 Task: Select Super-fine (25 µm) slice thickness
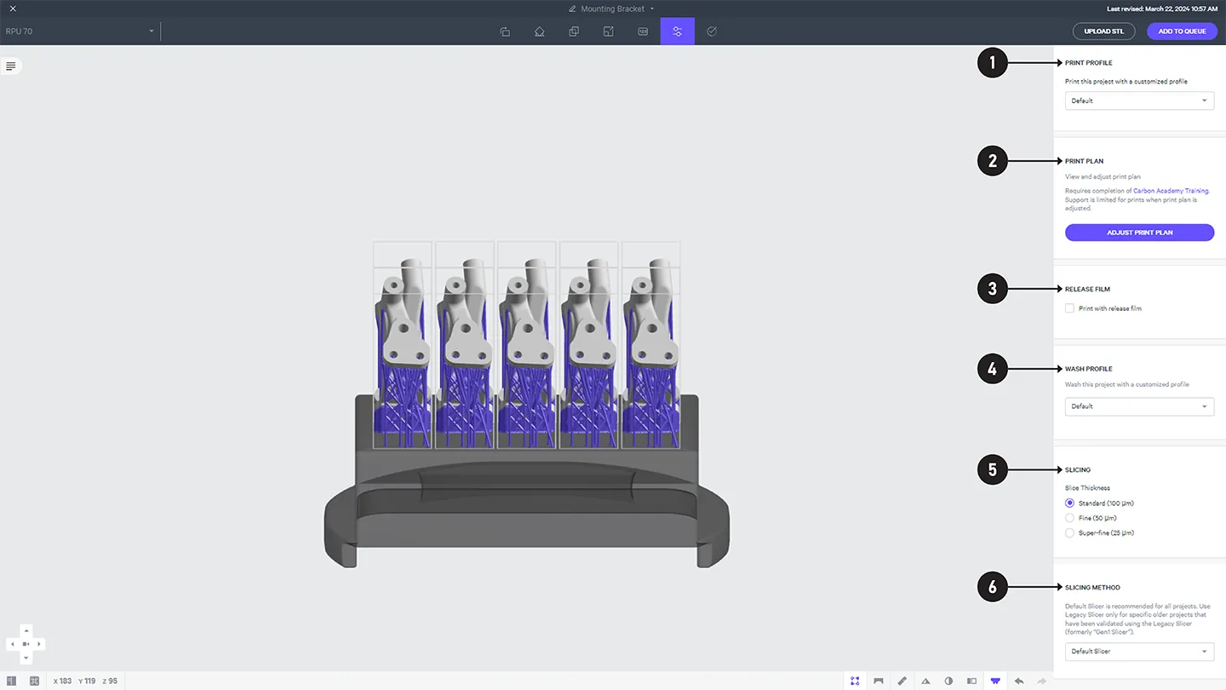click(1069, 532)
